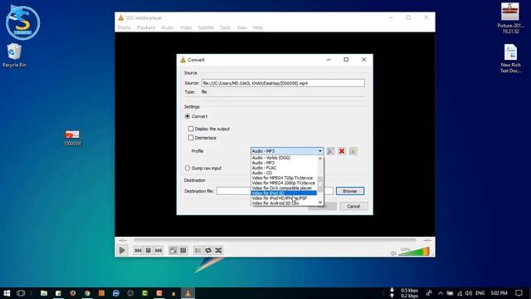Stop playback in VLC controls
Viewport: 531px width, 299px height.
(148, 251)
